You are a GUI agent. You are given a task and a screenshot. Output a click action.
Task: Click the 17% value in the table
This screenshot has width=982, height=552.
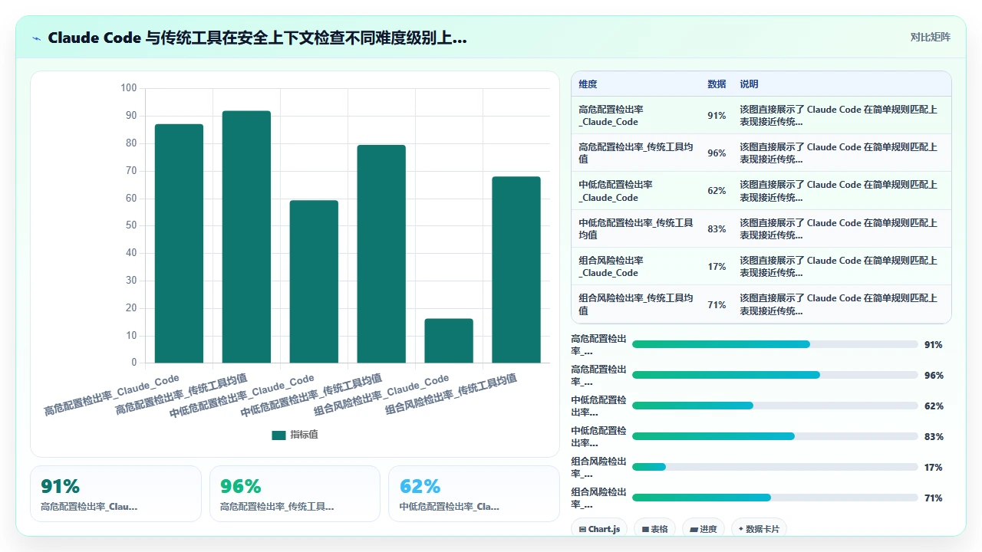point(717,266)
